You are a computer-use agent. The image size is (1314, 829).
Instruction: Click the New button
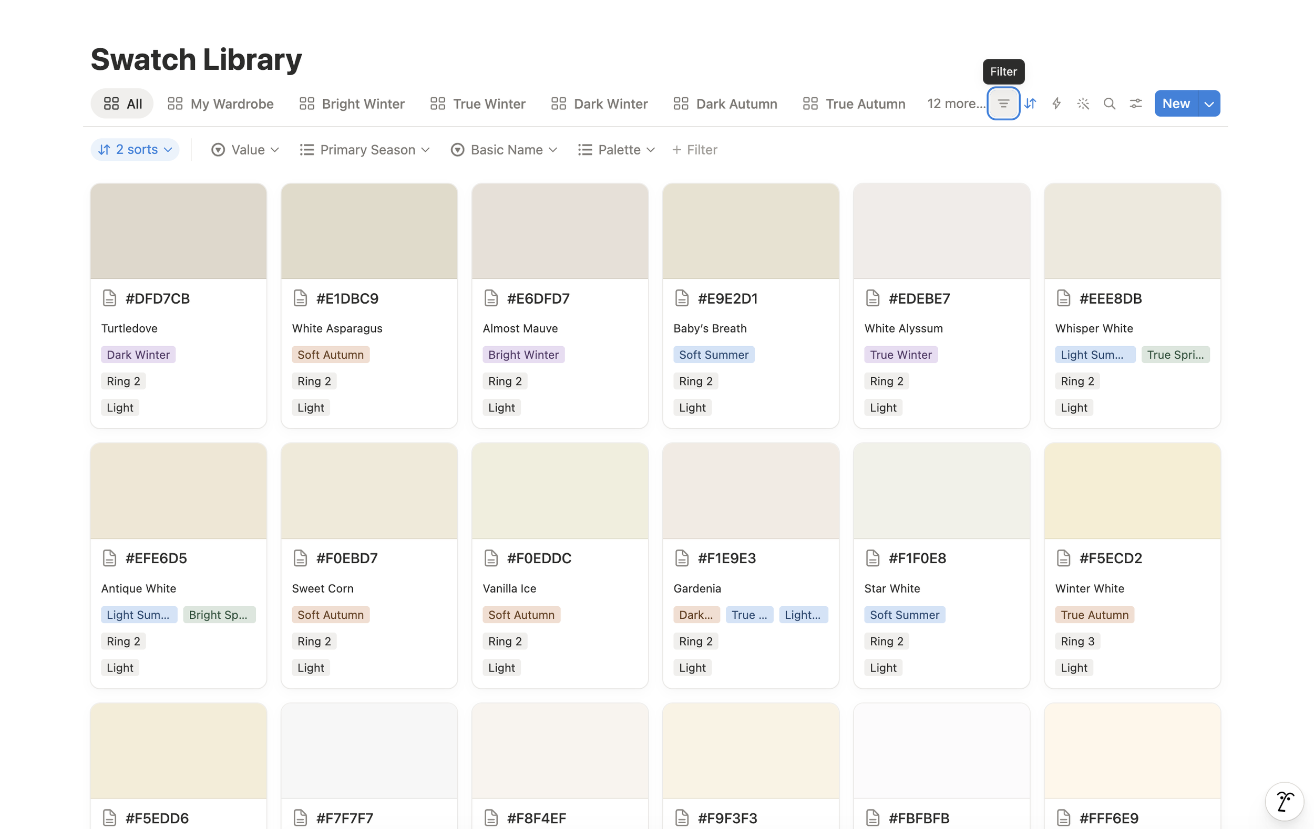tap(1176, 103)
